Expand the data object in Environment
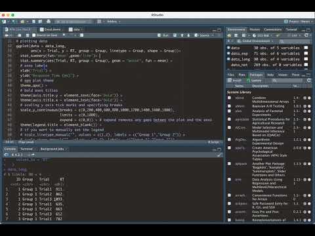The image size is (315, 236). point(228,48)
